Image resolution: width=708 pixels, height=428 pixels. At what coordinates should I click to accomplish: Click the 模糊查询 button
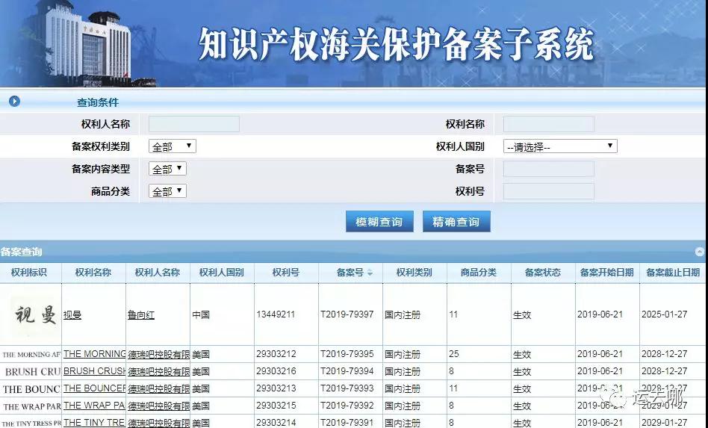pyautogui.click(x=379, y=222)
